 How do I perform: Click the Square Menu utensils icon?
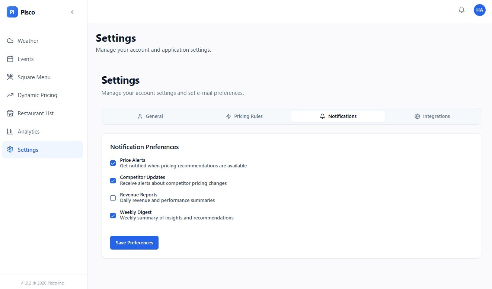10,77
